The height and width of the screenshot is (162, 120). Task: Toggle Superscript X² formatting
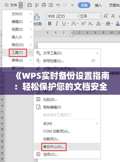[x=83, y=23]
